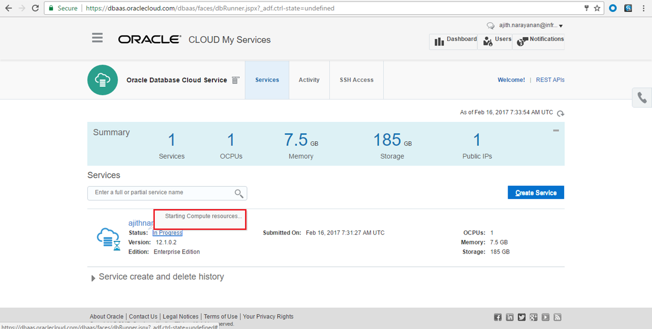Open the Notifications button

[539, 41]
